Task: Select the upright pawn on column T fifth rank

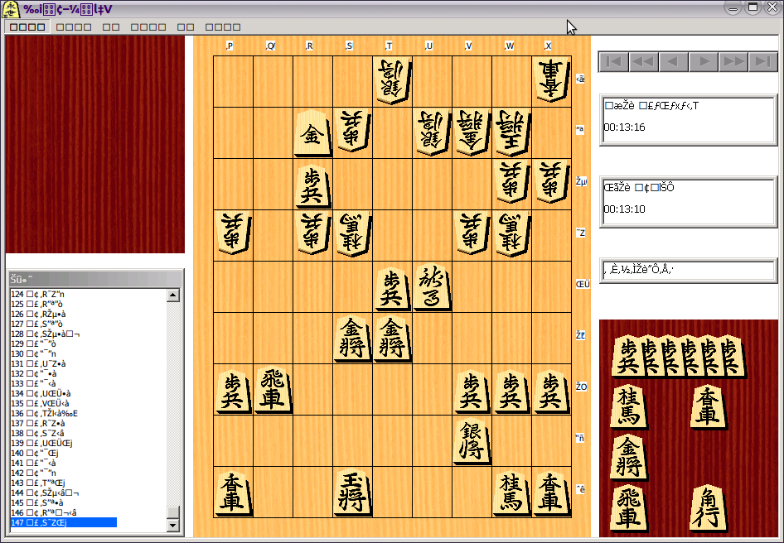Action: pyautogui.click(x=393, y=287)
